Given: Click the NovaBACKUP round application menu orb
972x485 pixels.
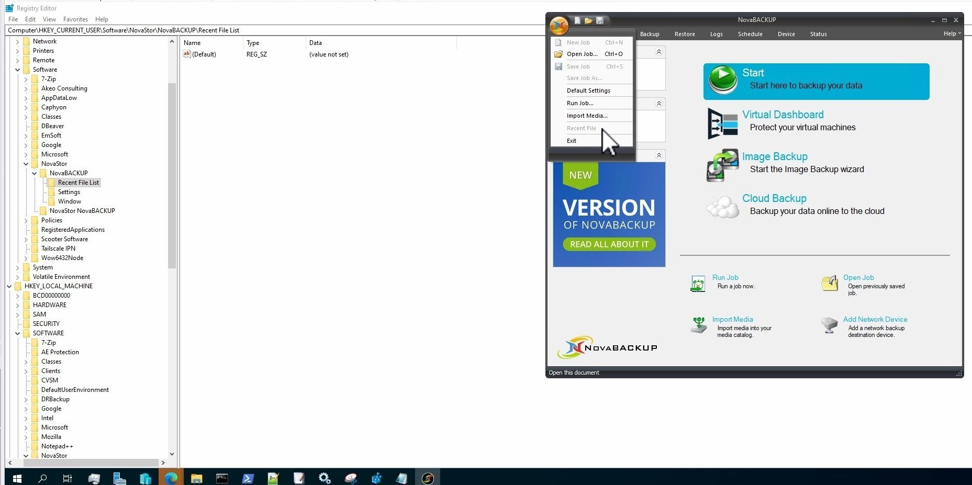Looking at the screenshot, I should (559, 25).
